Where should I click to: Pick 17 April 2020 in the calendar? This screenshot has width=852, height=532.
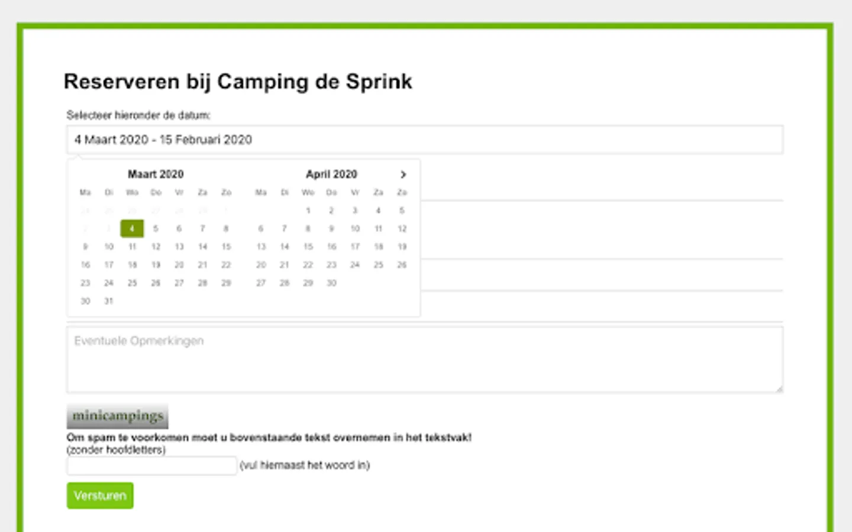coord(355,246)
